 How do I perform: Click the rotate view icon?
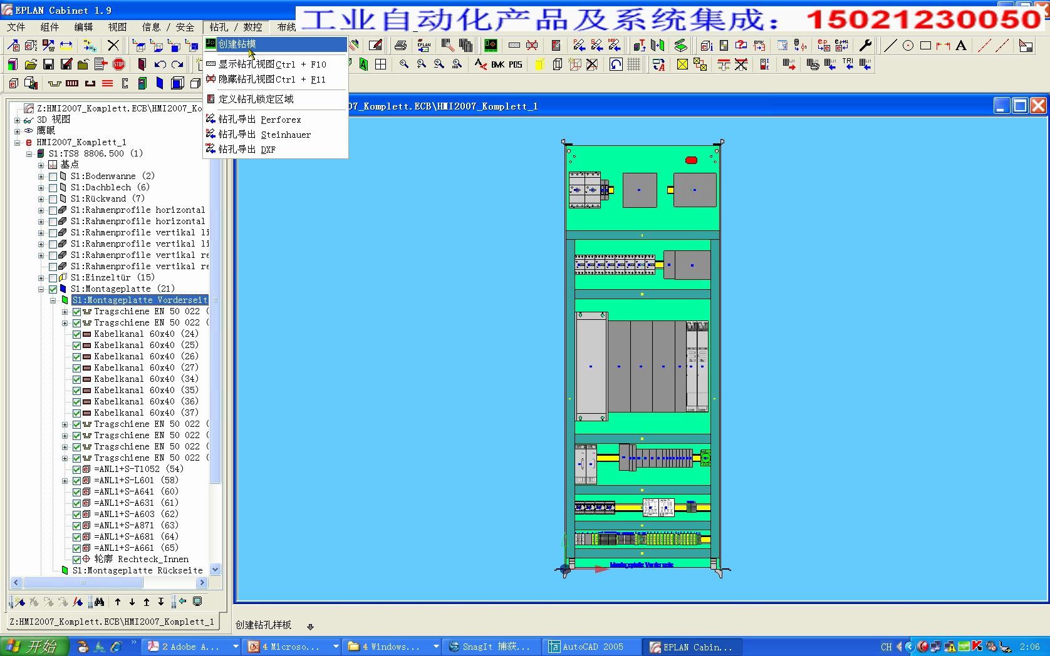pyautogui.click(x=616, y=64)
